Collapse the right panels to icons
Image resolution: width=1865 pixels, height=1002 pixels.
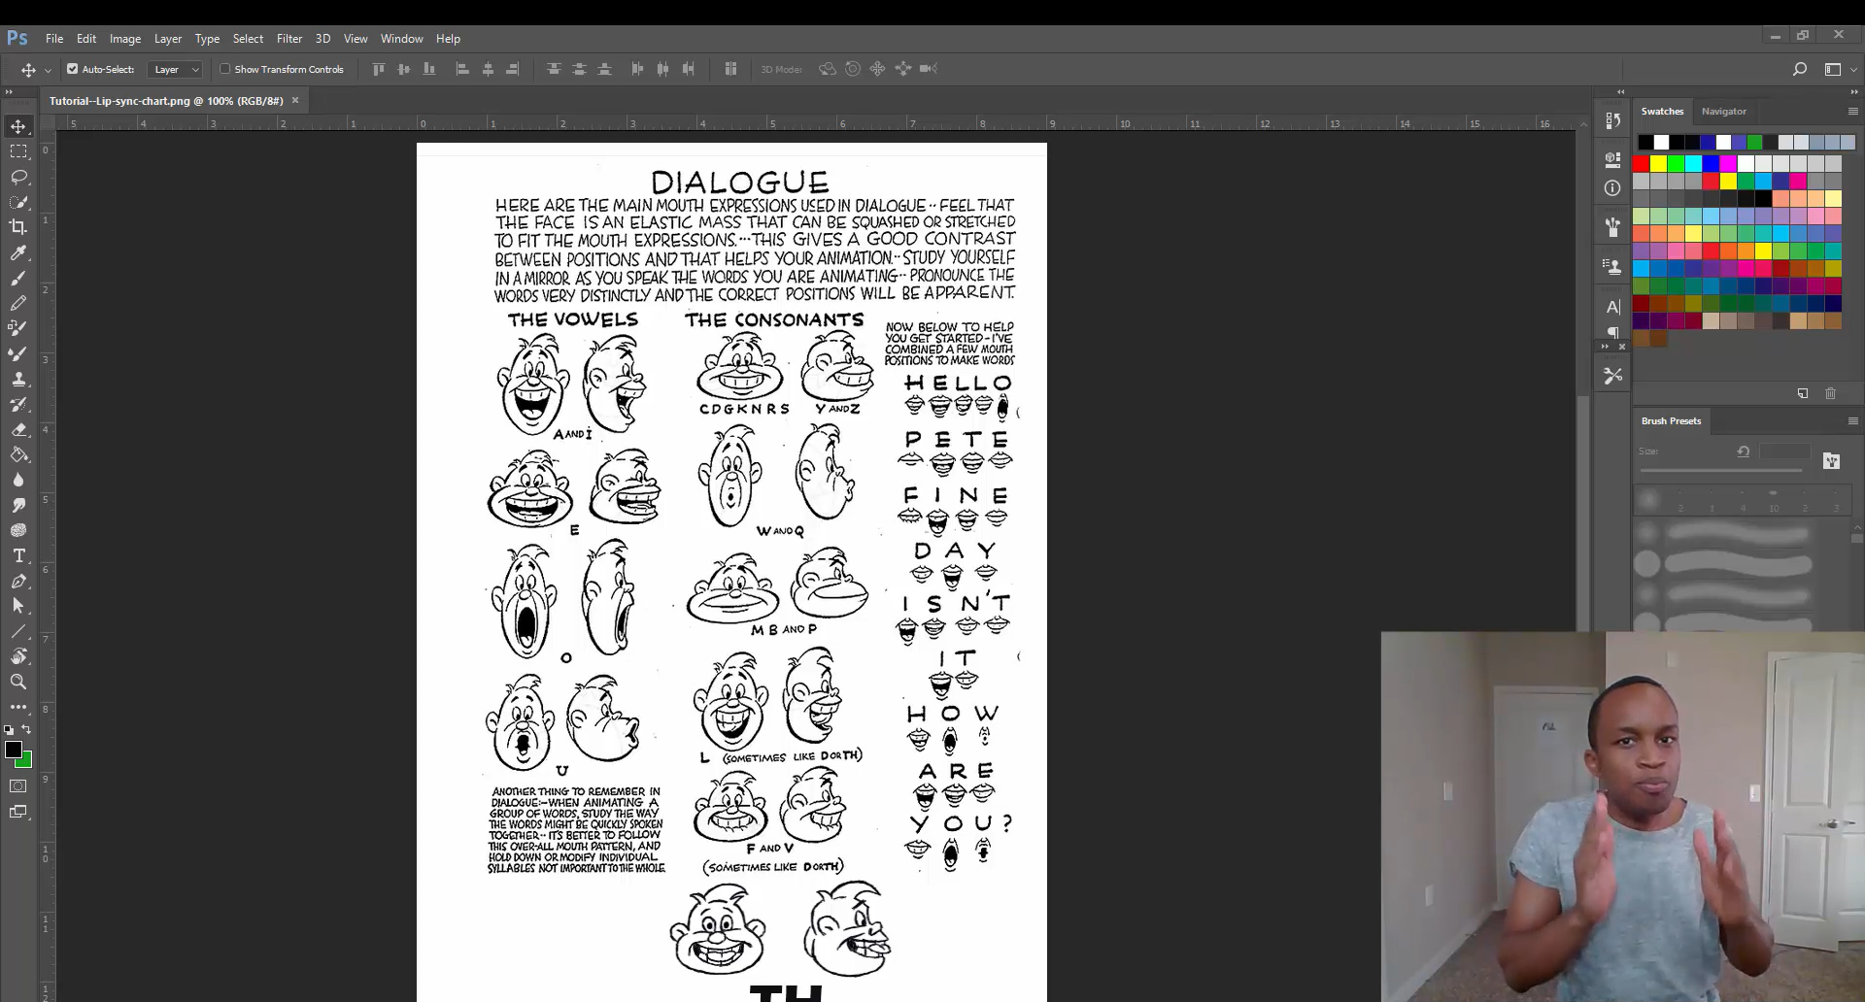click(x=1853, y=91)
